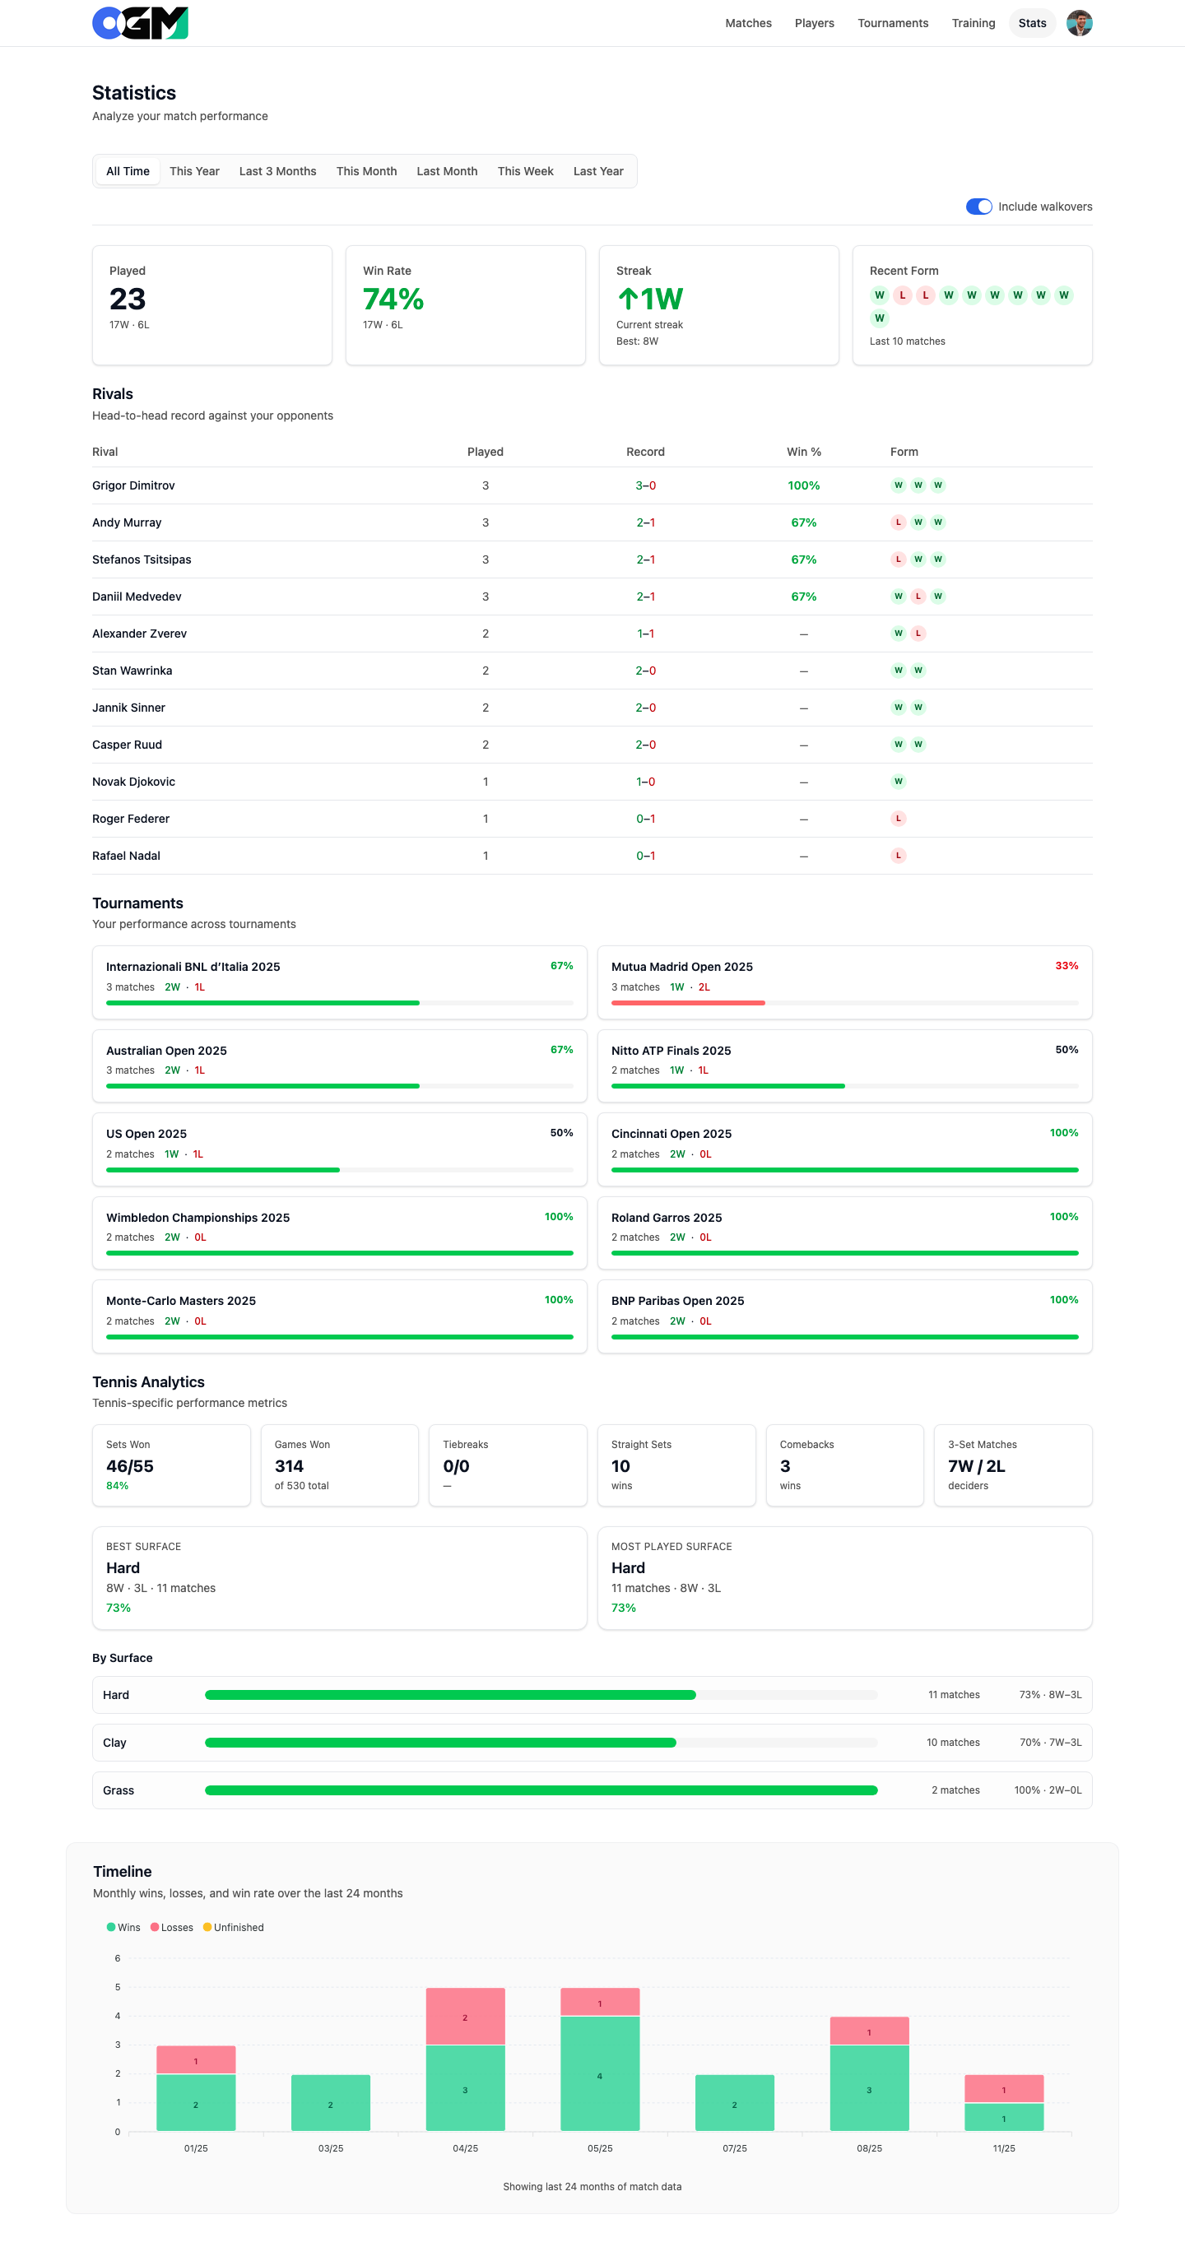The height and width of the screenshot is (2247, 1185).
Task: Toggle the Include walkovers switch
Action: tap(978, 207)
